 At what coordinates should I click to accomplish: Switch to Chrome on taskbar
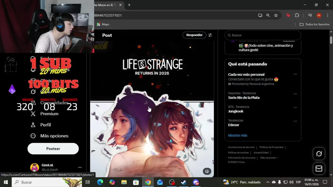[x=148, y=182]
